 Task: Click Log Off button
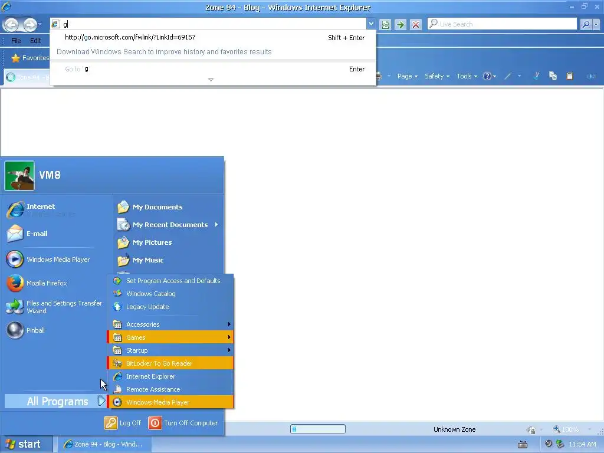123,423
